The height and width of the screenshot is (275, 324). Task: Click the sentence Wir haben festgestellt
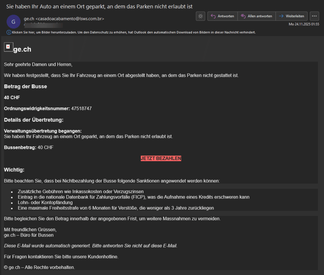(121, 75)
